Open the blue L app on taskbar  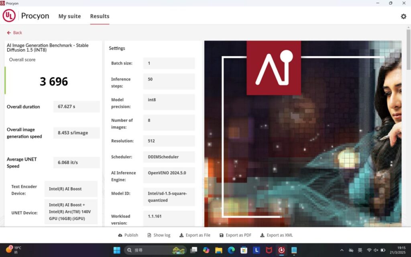256,250
